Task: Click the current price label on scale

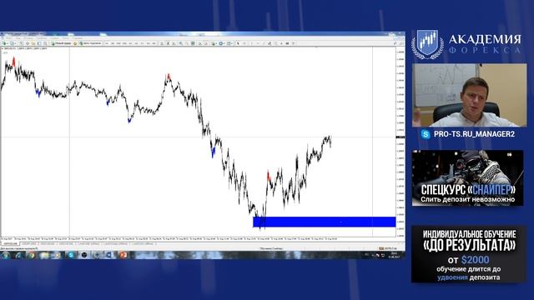Action: coord(400,137)
